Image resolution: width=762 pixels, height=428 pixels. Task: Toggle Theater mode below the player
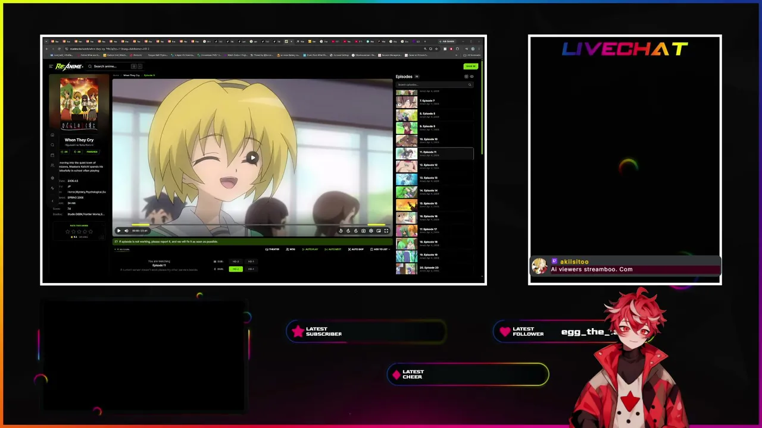[x=273, y=249]
